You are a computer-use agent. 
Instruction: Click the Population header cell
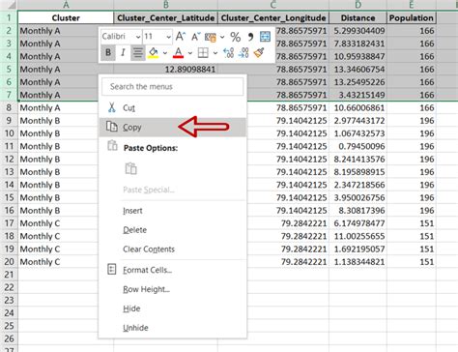412,17
